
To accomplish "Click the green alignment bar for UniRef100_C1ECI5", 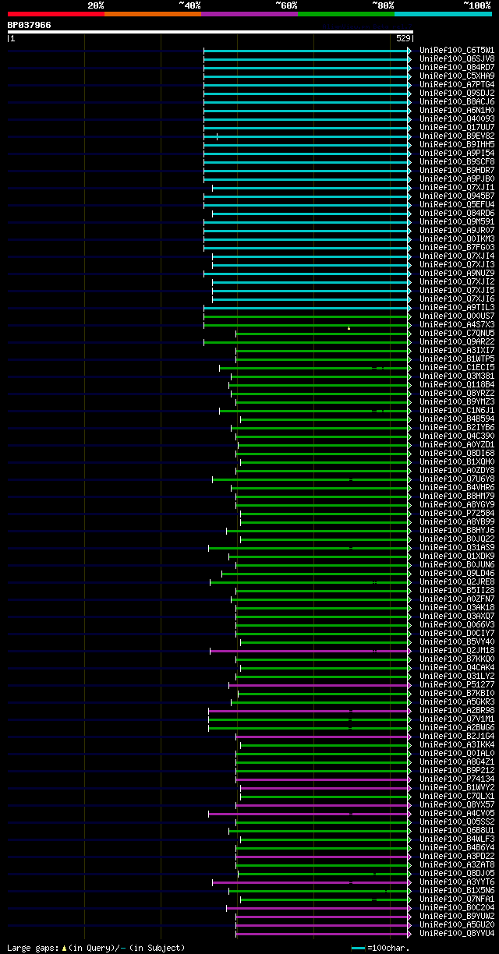I will (315, 368).
